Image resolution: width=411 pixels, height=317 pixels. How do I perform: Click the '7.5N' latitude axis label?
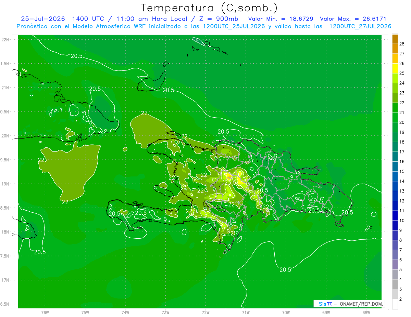pyautogui.click(x=4, y=256)
